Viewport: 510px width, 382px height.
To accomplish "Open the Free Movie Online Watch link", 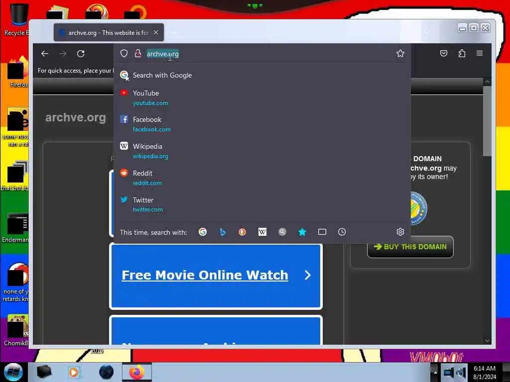I will pyautogui.click(x=205, y=275).
